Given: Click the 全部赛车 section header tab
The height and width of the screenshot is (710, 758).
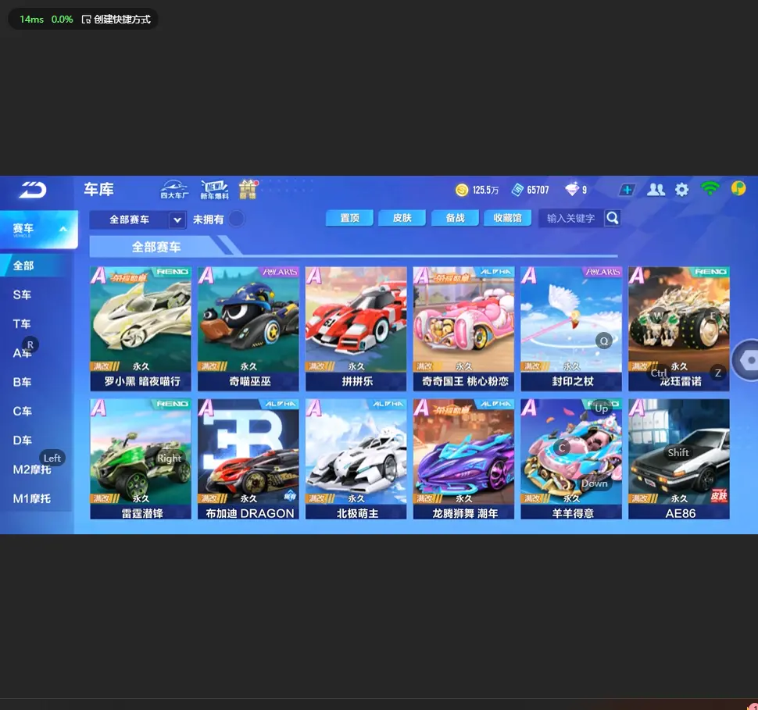Looking at the screenshot, I should click(x=156, y=247).
